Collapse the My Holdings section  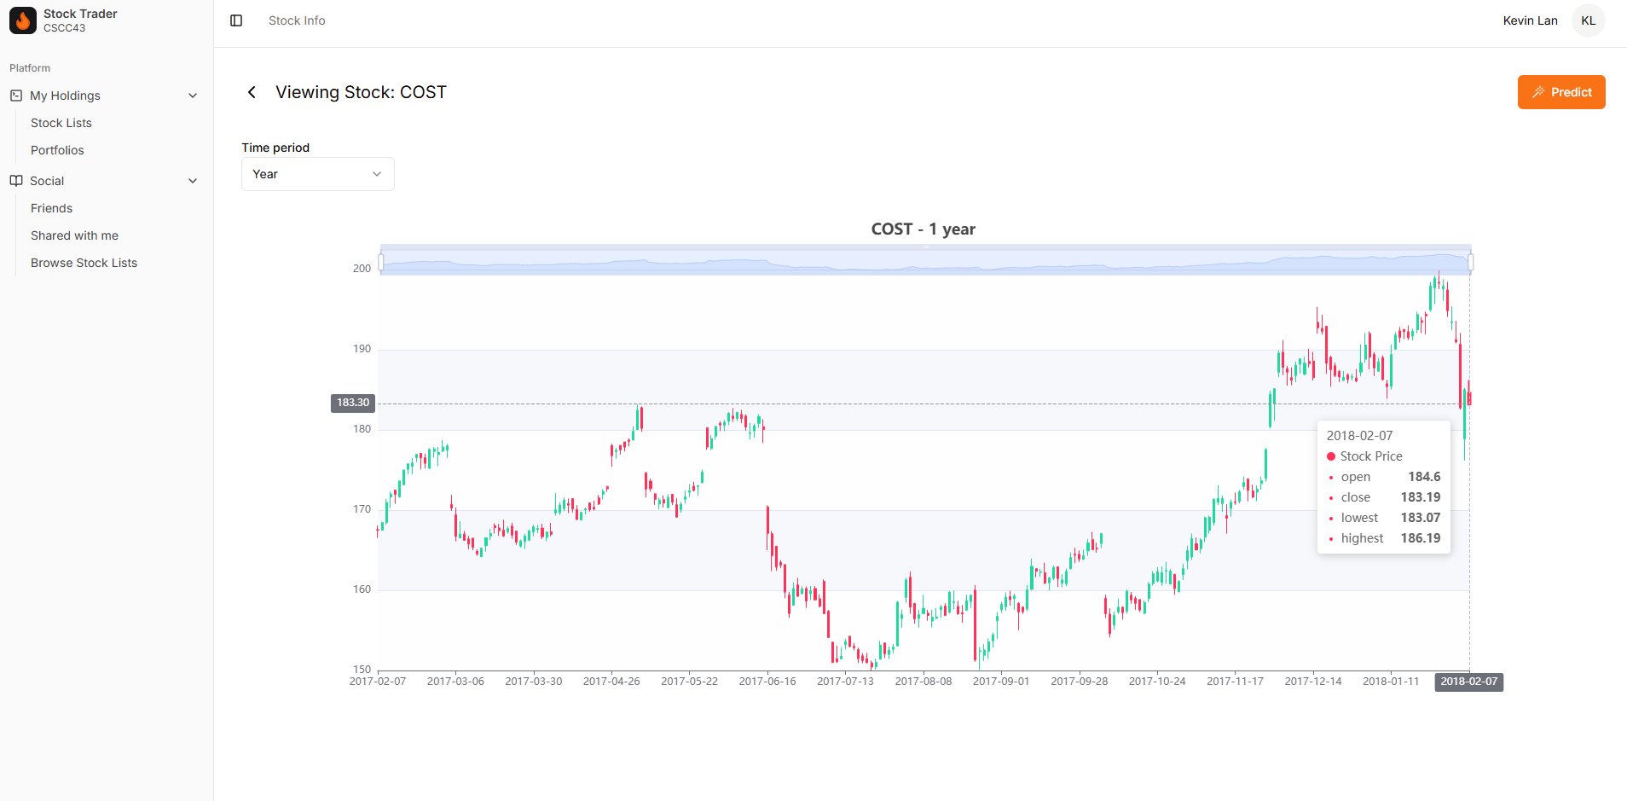tap(193, 95)
